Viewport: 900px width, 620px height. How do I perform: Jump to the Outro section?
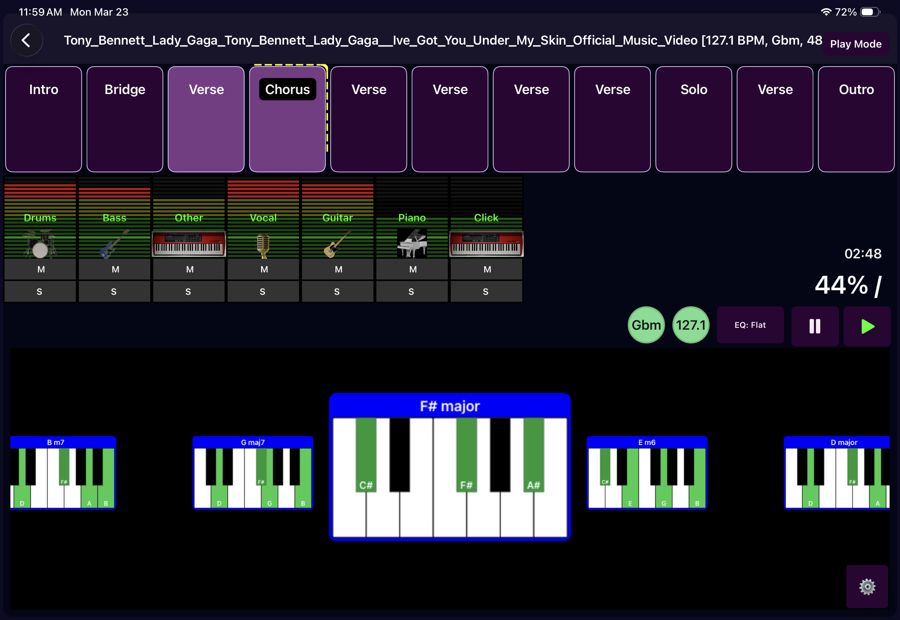856,119
